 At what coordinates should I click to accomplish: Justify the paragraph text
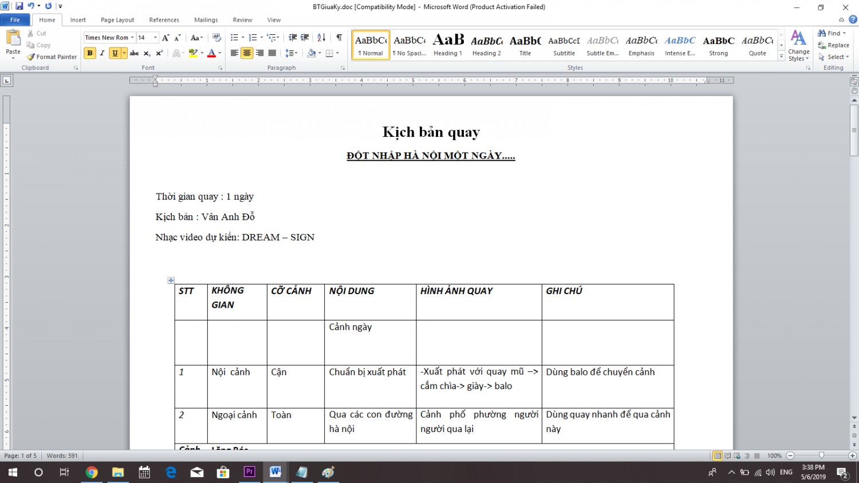[x=272, y=53]
